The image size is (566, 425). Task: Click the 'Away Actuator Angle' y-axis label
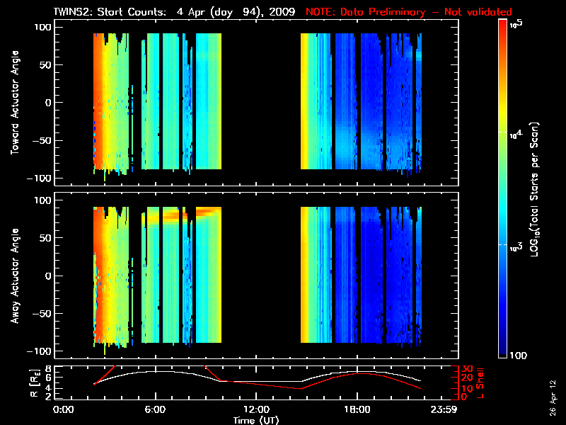tap(13, 276)
